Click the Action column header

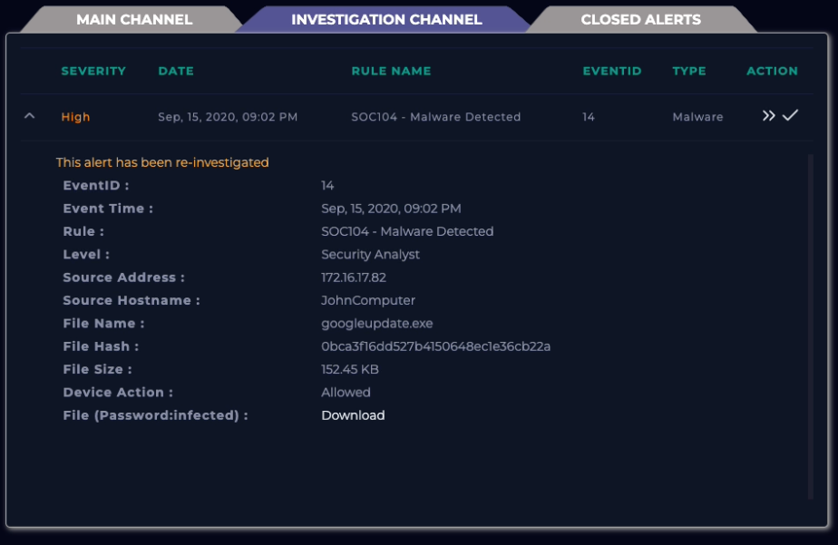pyautogui.click(x=772, y=71)
